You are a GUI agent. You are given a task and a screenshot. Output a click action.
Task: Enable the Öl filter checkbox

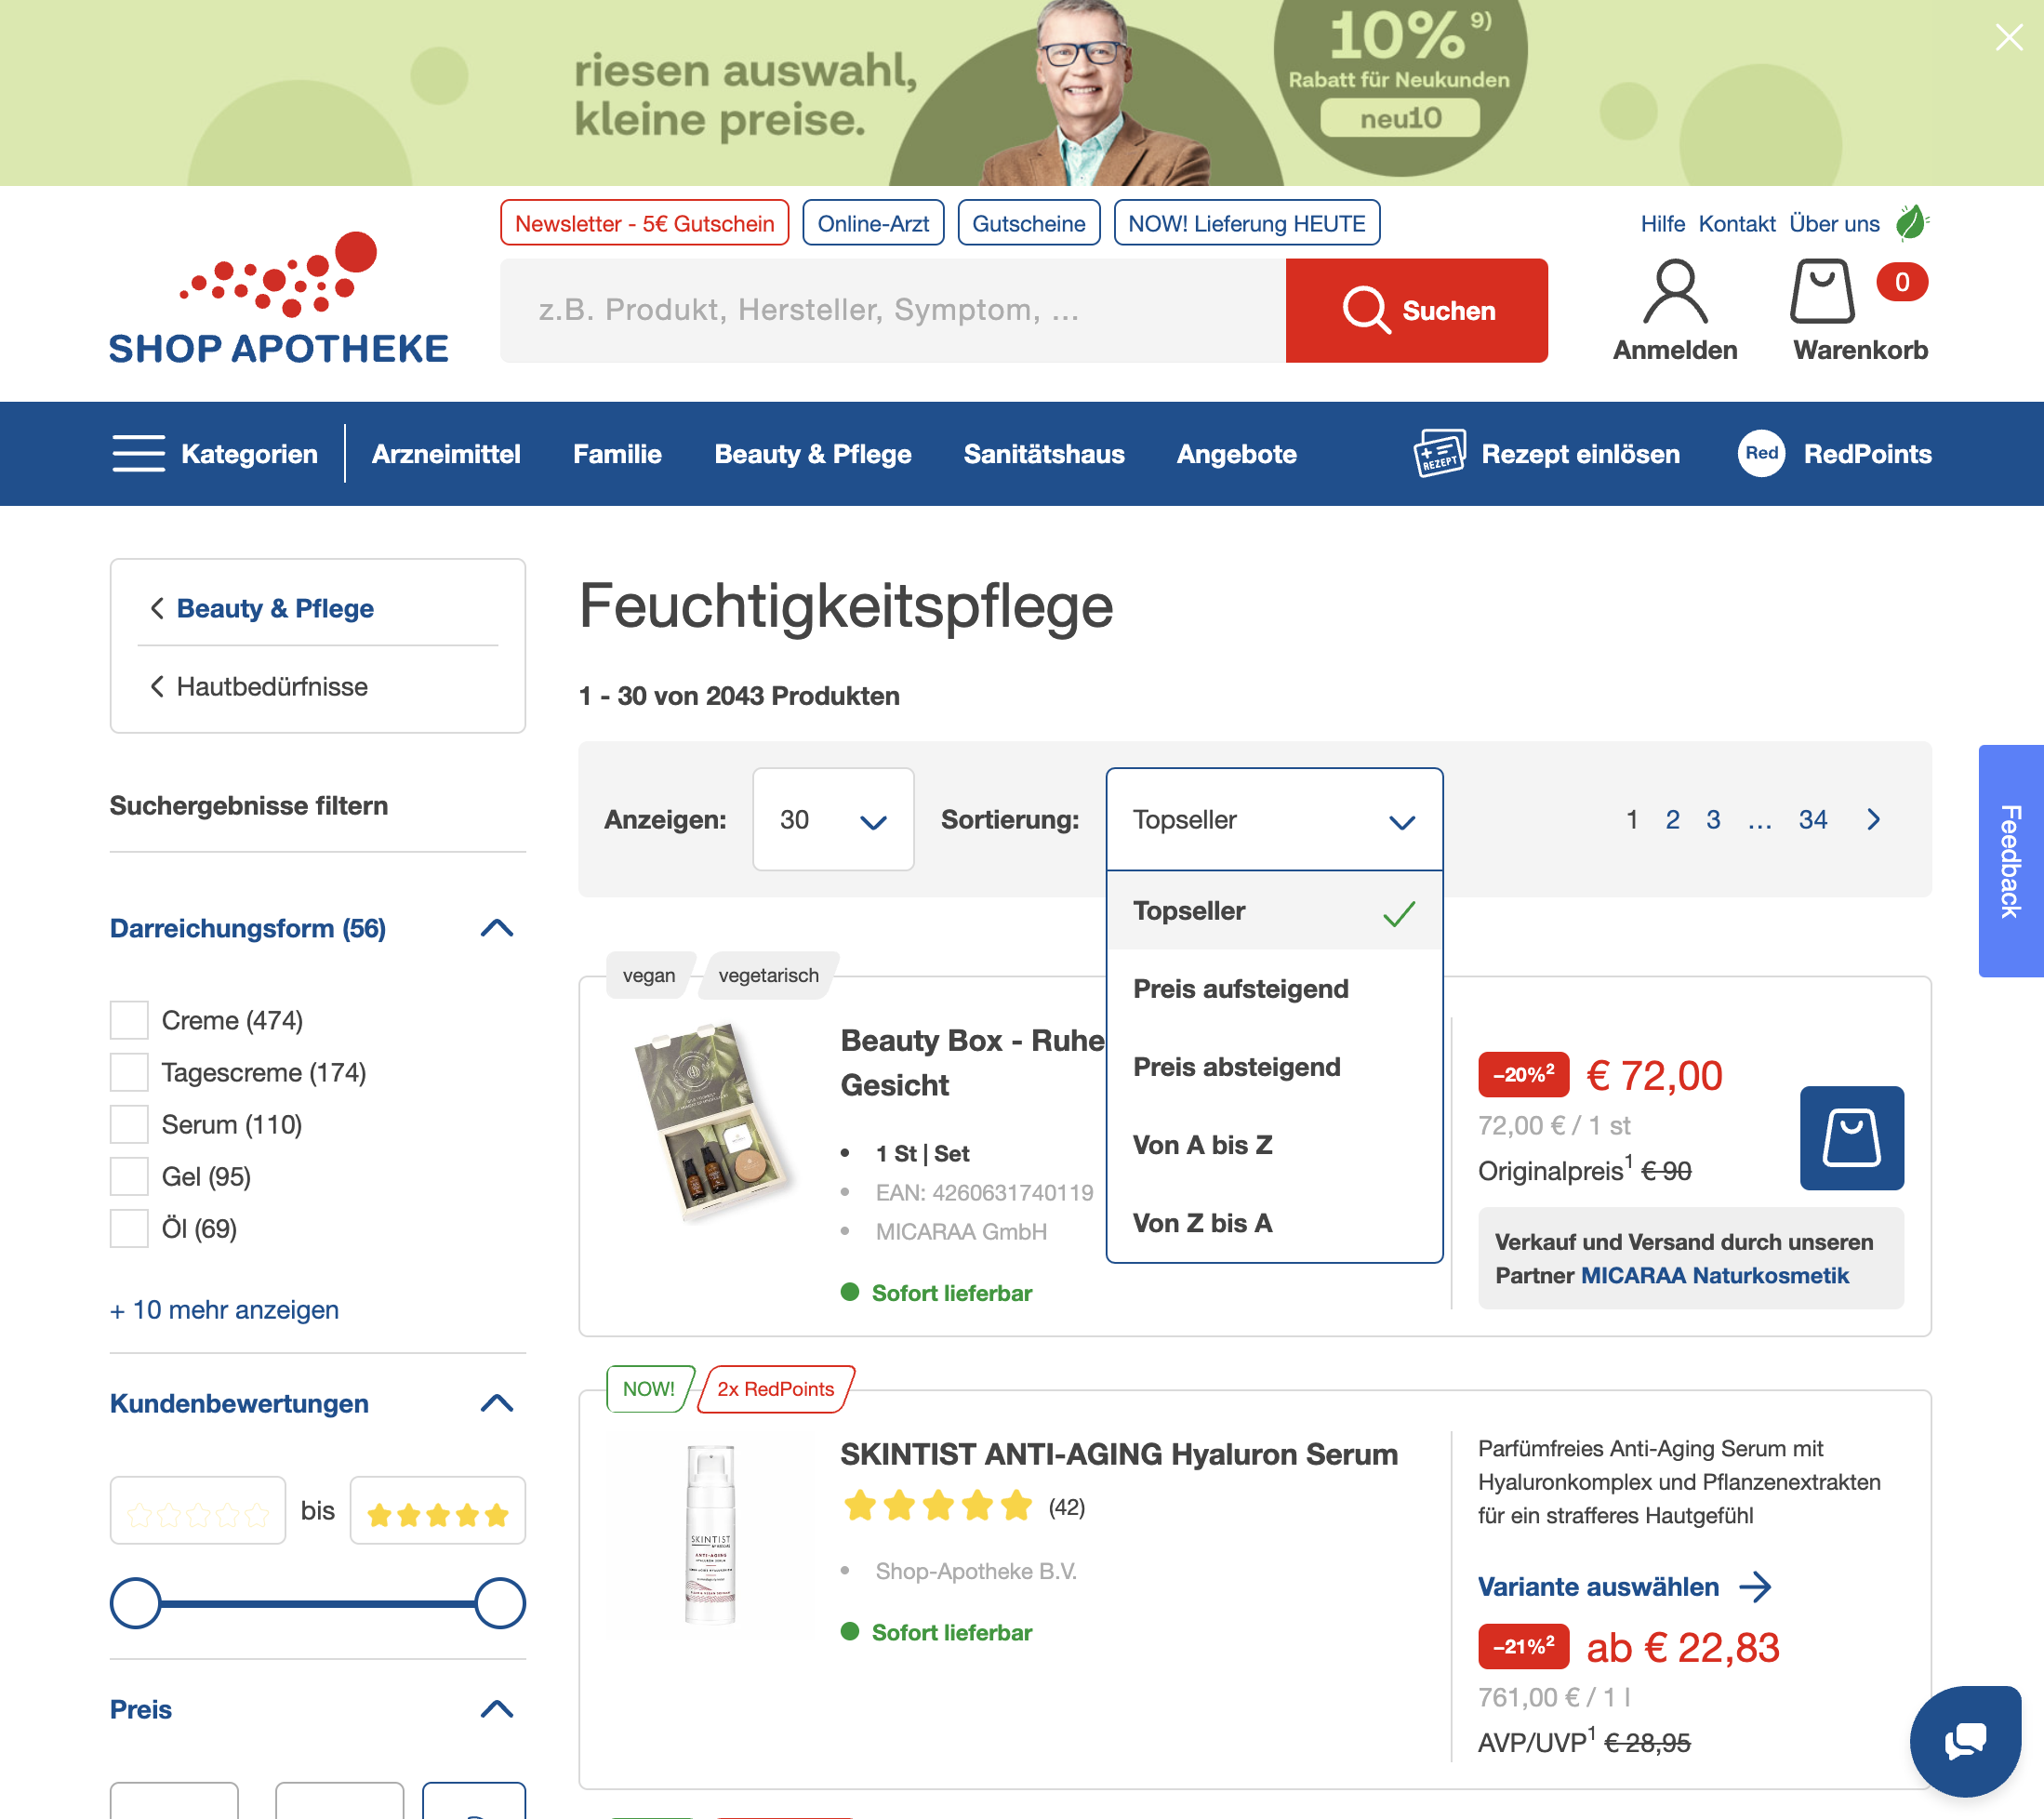coord(129,1227)
